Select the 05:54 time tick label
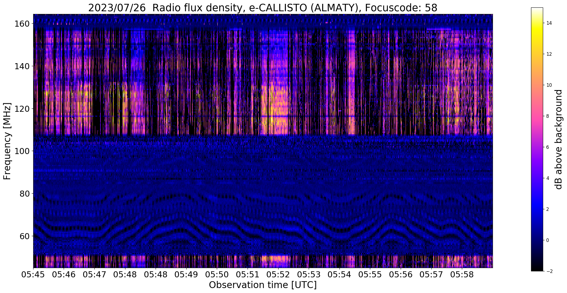 tap(339, 274)
